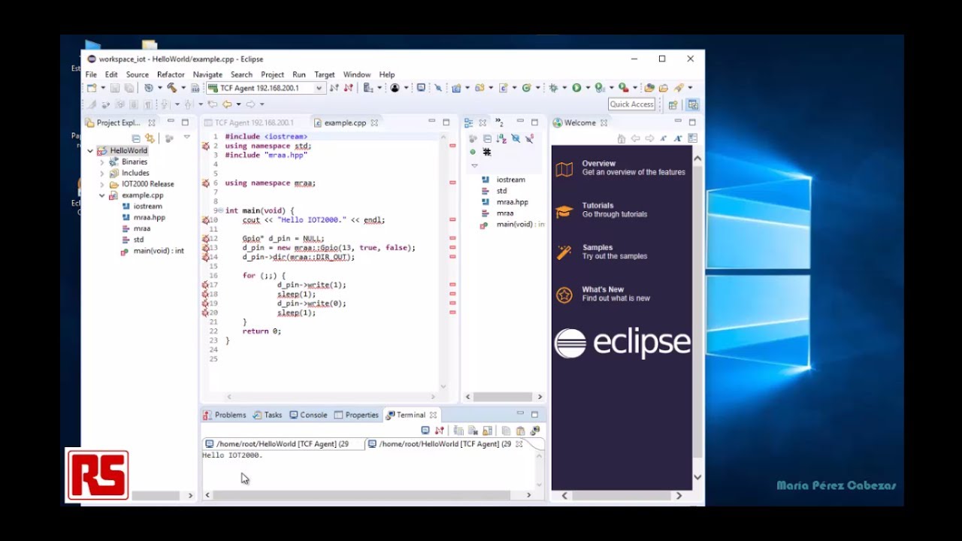Image resolution: width=962 pixels, height=541 pixels.
Task: Collapse All in Project Explorer toolbar
Action: point(136,138)
